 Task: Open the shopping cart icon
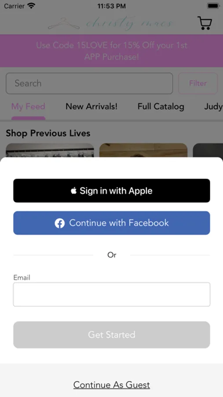(205, 23)
